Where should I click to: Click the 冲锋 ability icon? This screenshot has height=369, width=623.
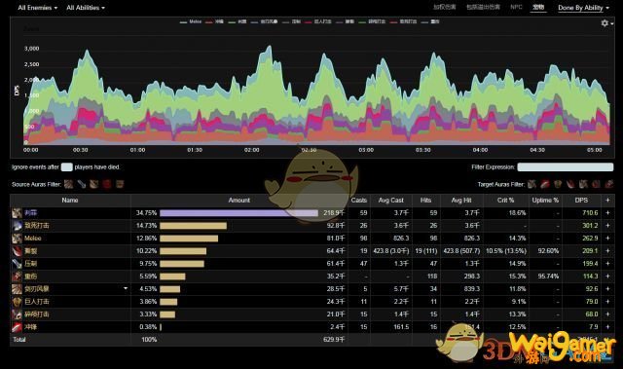click(17, 327)
